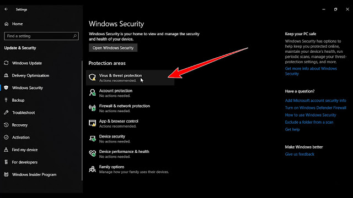Click the App & browser control window icon
This screenshot has height=198, width=353.
click(x=92, y=123)
